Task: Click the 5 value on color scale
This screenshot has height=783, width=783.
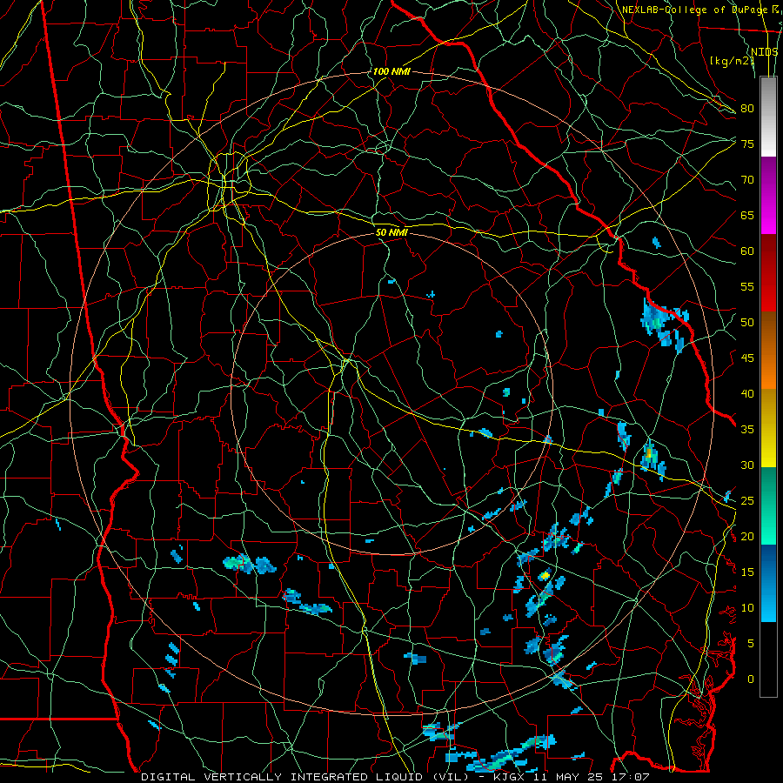Action: point(751,643)
